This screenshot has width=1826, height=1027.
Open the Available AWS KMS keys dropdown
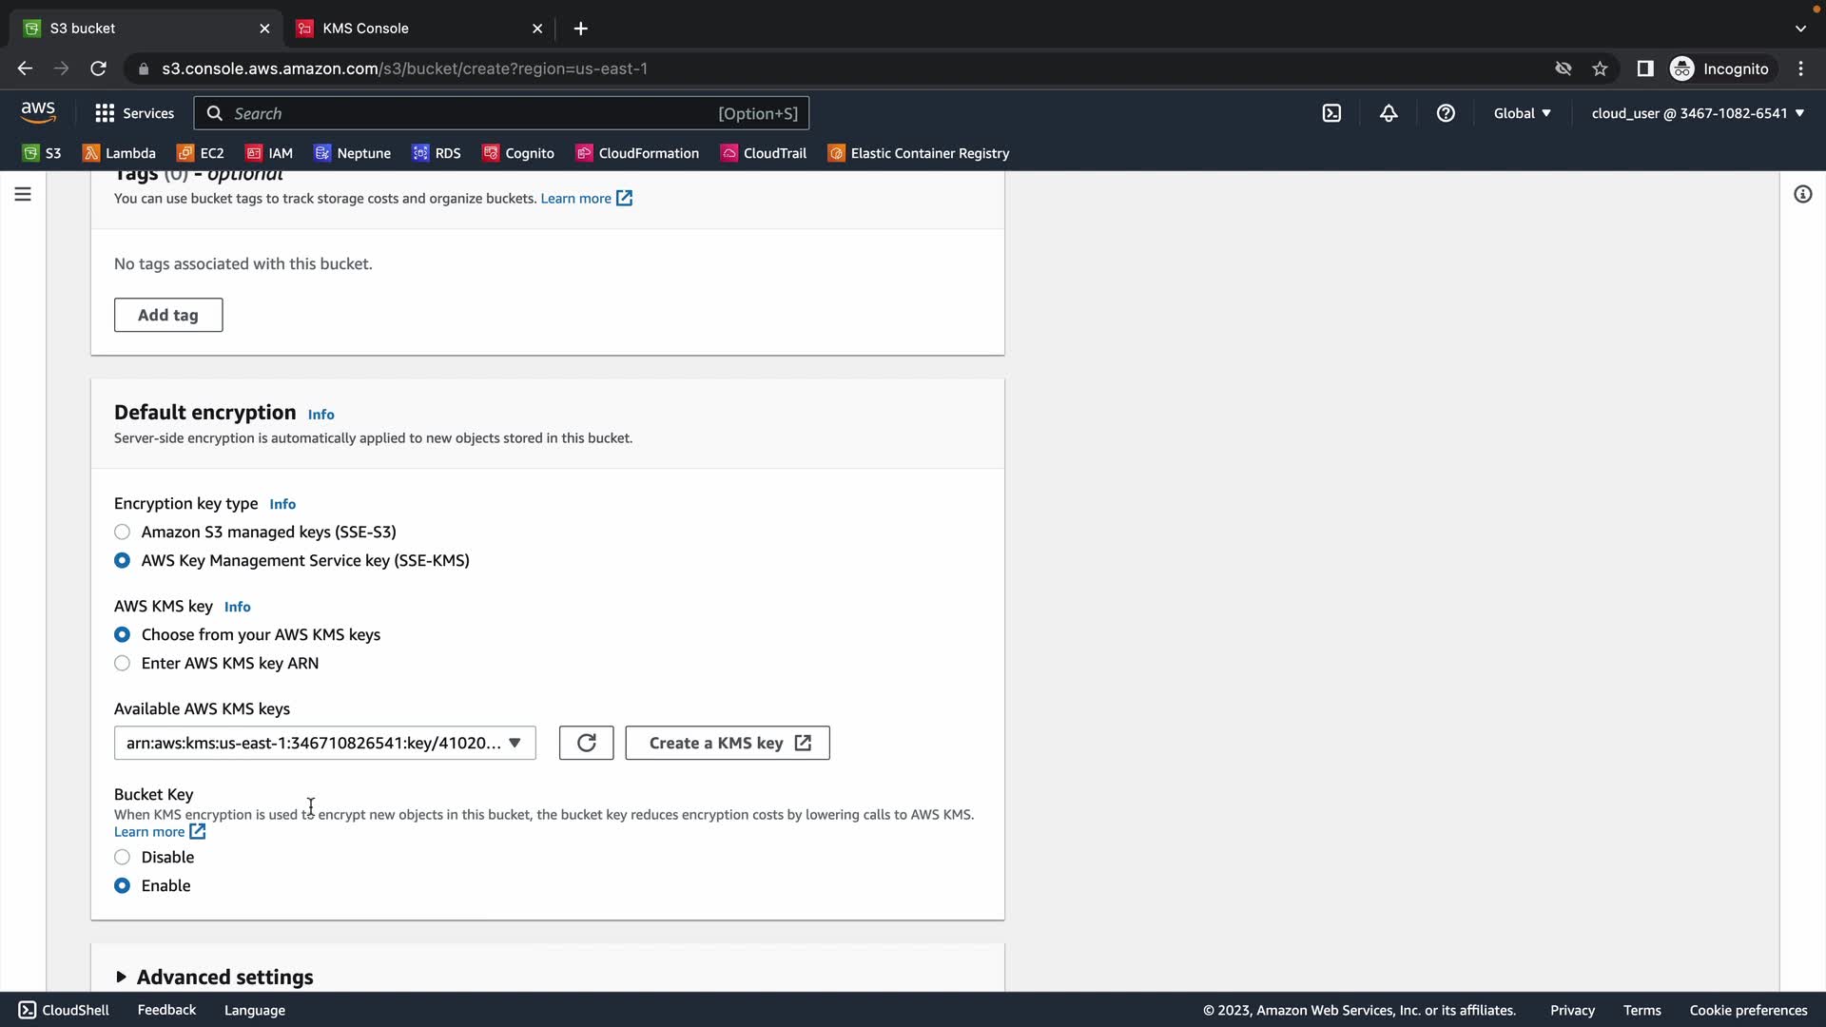click(324, 743)
